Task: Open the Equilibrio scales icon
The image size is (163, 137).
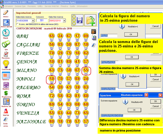Action: pos(6,85)
